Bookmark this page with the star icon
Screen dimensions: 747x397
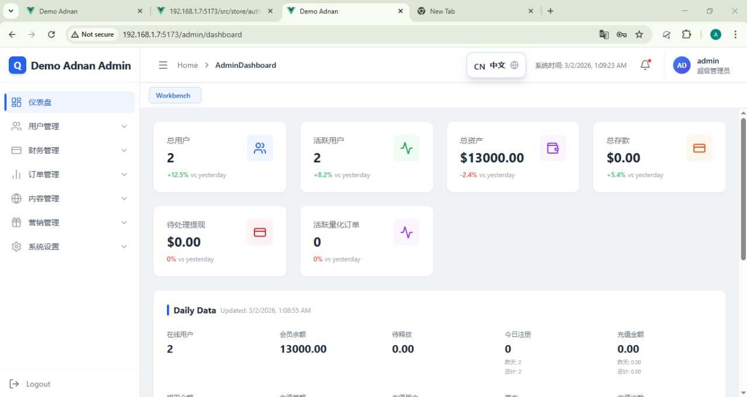(639, 34)
